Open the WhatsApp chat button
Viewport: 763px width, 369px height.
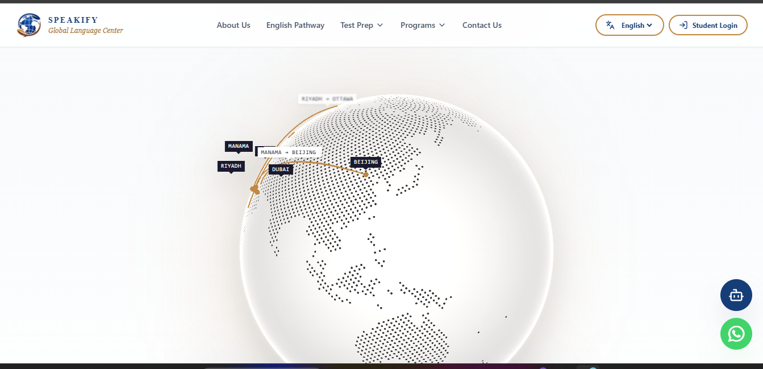(736, 334)
